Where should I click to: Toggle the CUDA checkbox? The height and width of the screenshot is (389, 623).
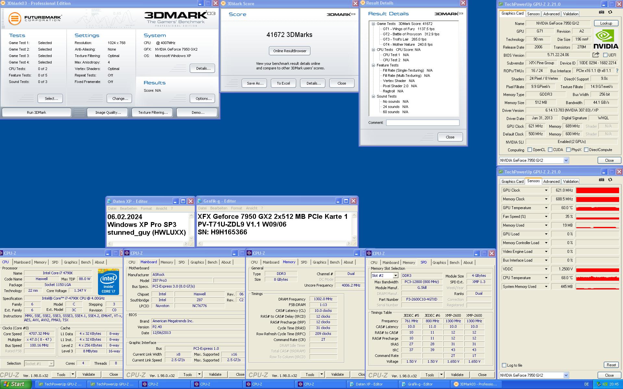click(x=550, y=150)
